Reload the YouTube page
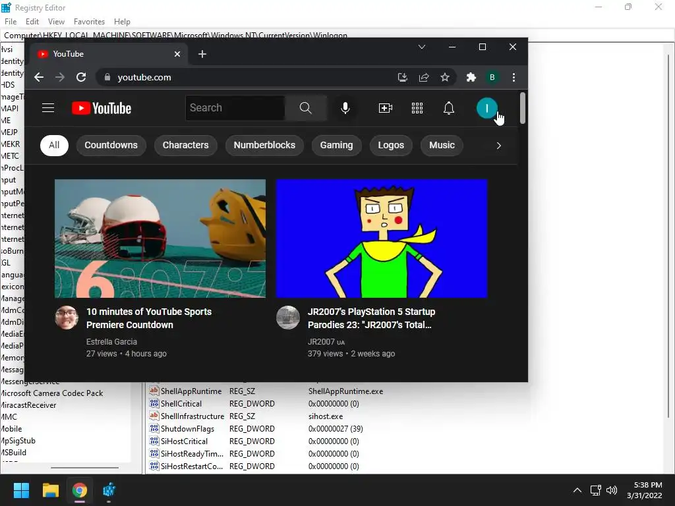Viewport: 675px width, 506px height. (x=81, y=77)
